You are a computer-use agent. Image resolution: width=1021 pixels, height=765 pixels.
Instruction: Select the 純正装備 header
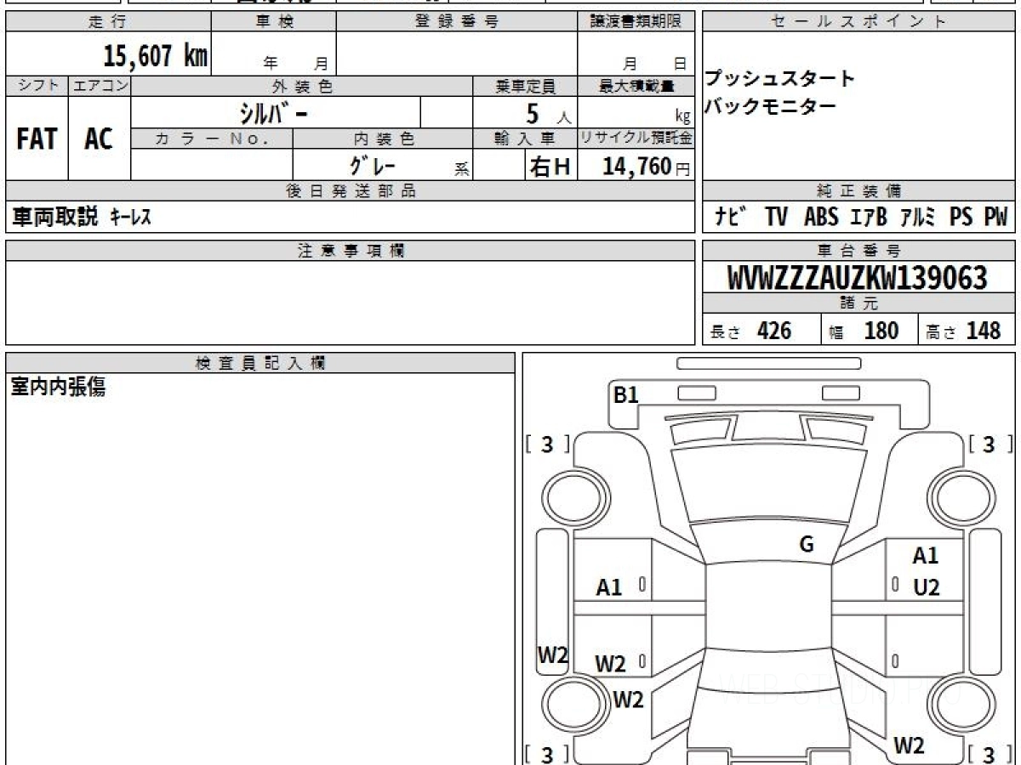pos(858,191)
